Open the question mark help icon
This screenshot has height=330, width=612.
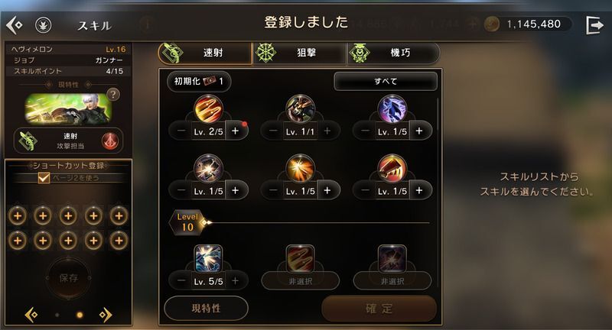click(113, 94)
